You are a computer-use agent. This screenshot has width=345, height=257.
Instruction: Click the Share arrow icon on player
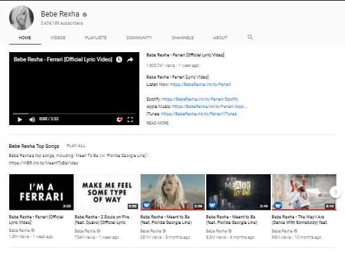[x=130, y=59]
